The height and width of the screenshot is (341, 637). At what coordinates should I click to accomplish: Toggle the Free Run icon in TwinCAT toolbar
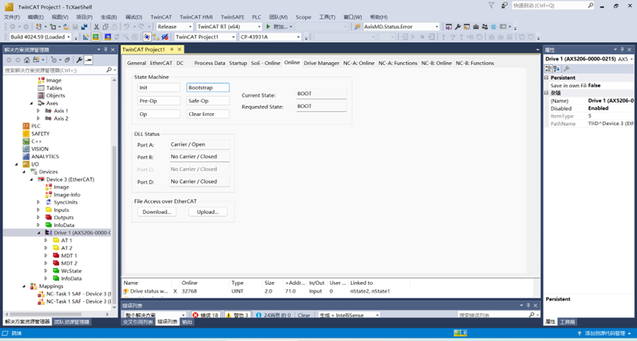click(x=135, y=37)
